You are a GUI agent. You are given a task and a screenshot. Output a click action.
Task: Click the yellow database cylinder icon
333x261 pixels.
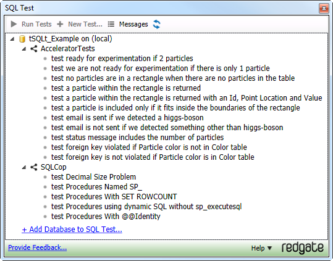(22, 39)
